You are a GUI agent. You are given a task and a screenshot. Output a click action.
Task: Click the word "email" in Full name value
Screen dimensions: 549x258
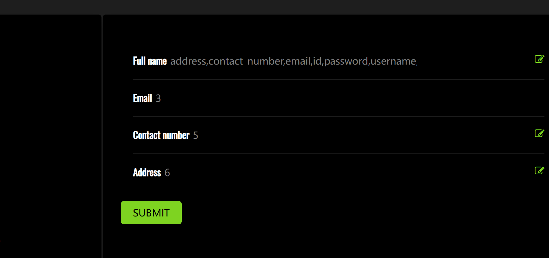point(298,61)
